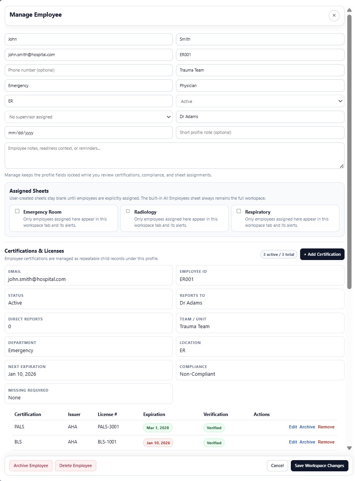
Task: Click the Save Workspace Changes button
Action: 319,466
